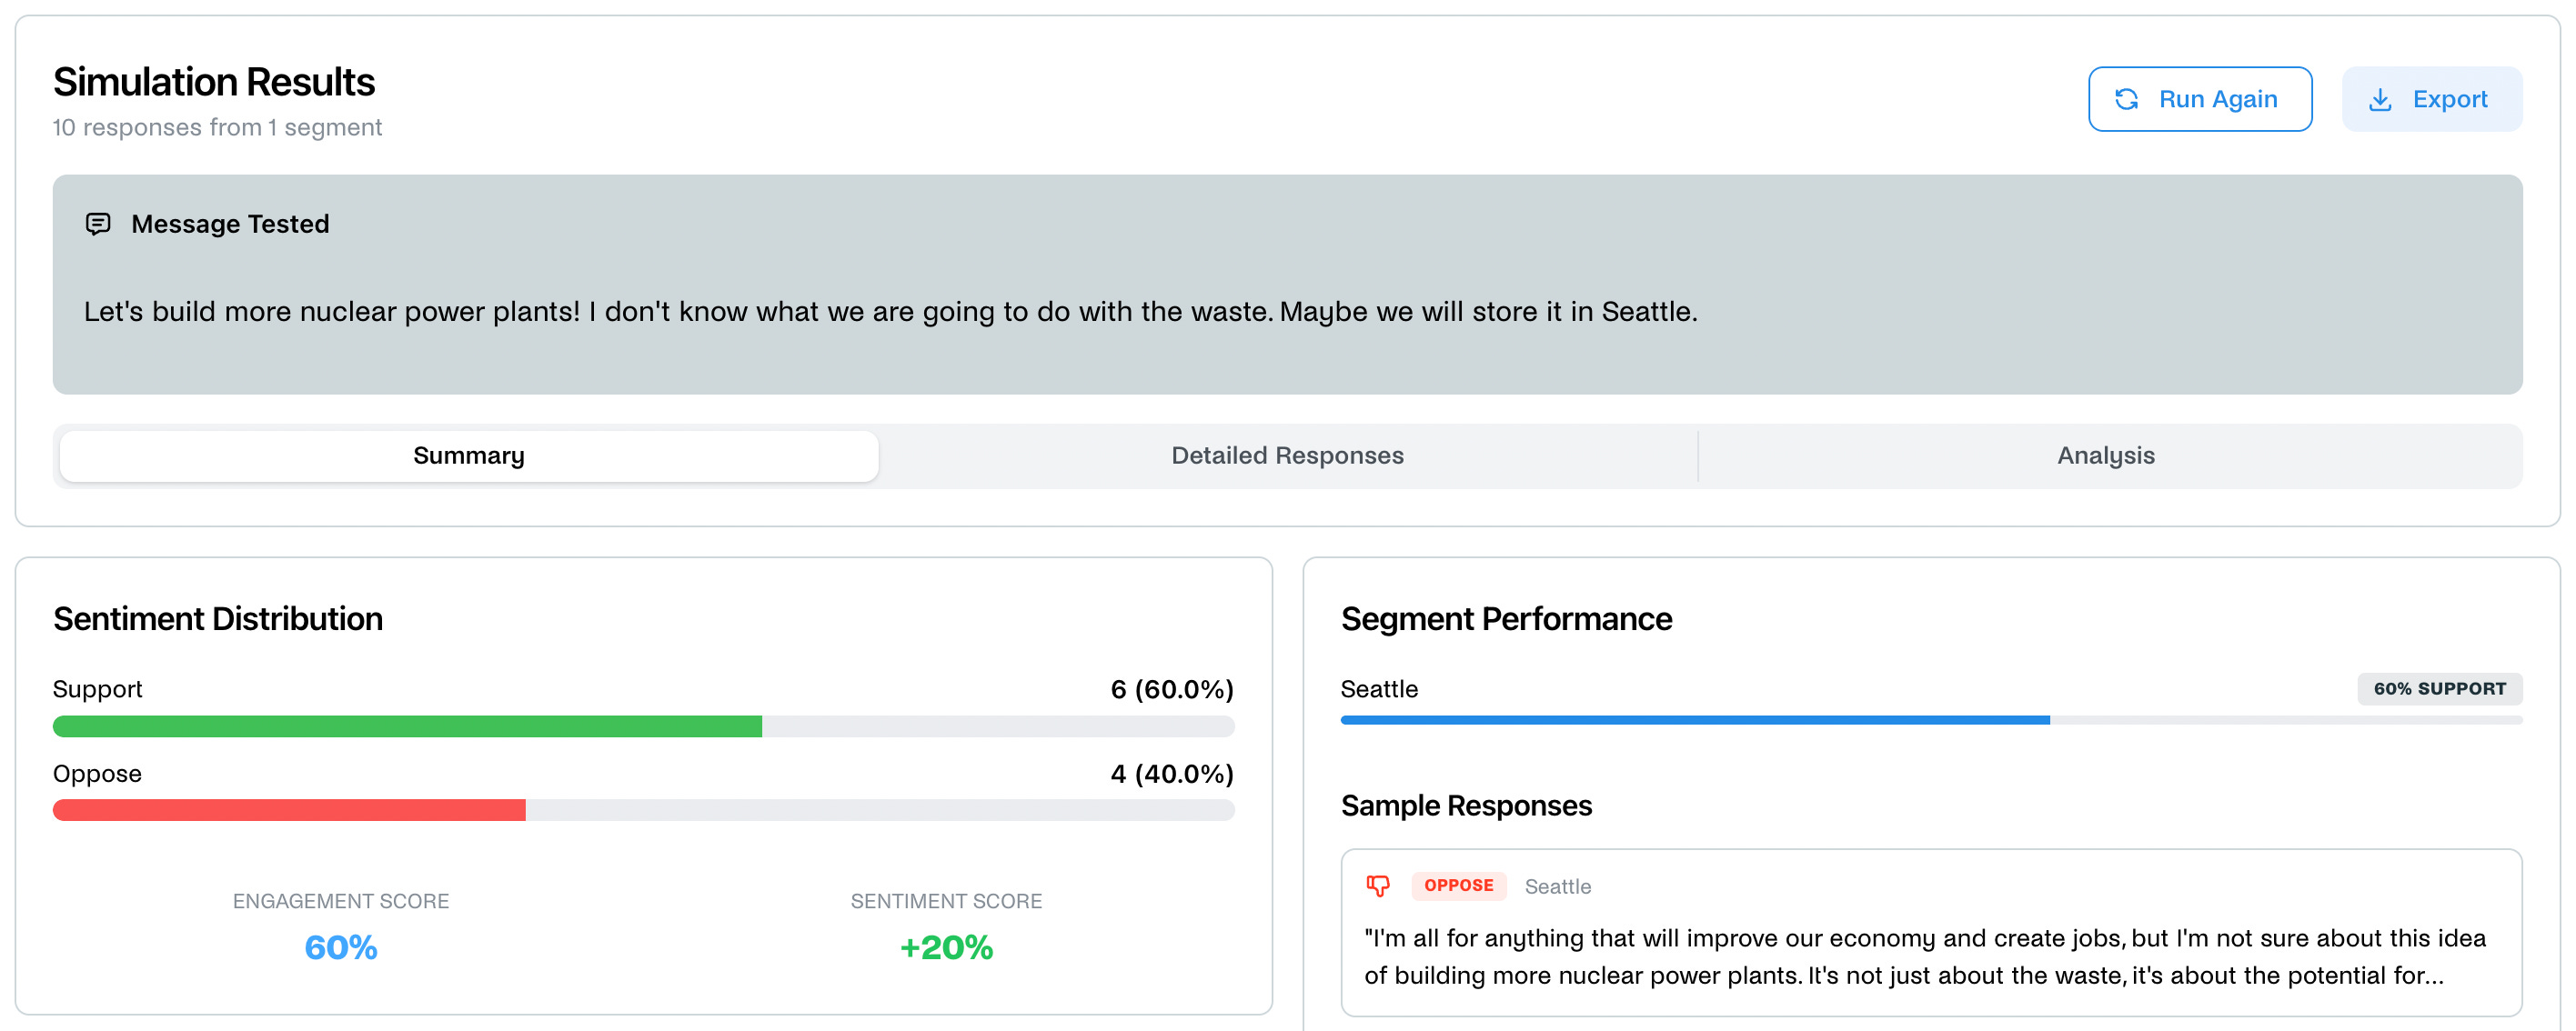This screenshot has height=1031, width=2576.
Task: Click the refresh icon in Run Again
Action: coord(2126,99)
